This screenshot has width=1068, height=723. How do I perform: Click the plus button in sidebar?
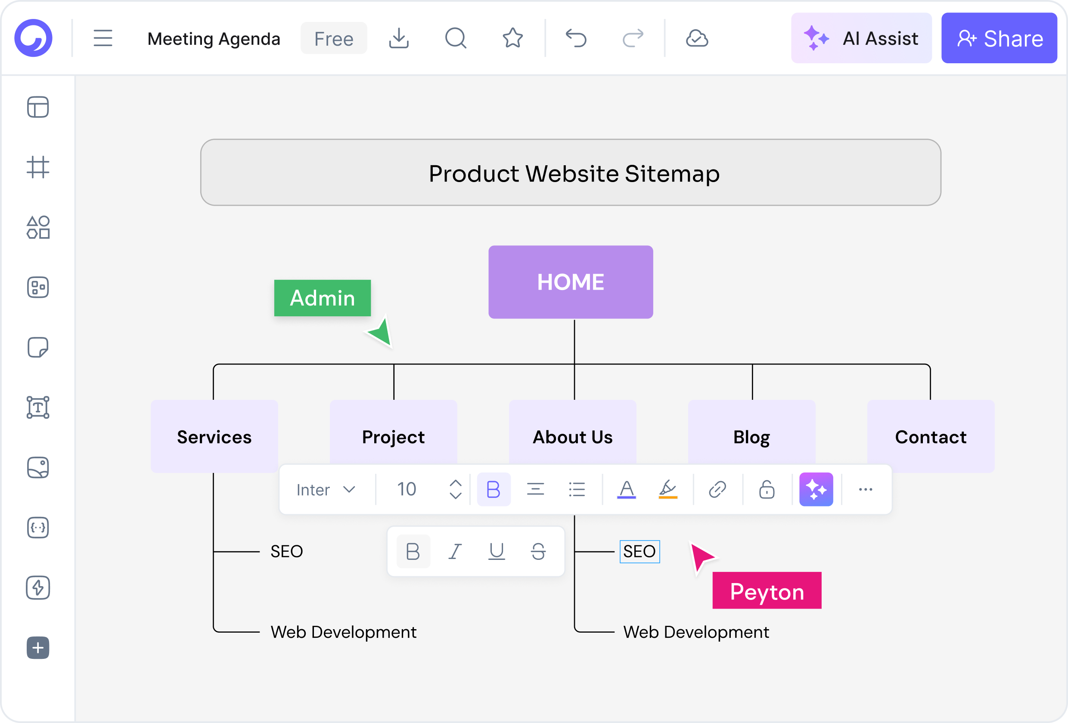(x=38, y=648)
